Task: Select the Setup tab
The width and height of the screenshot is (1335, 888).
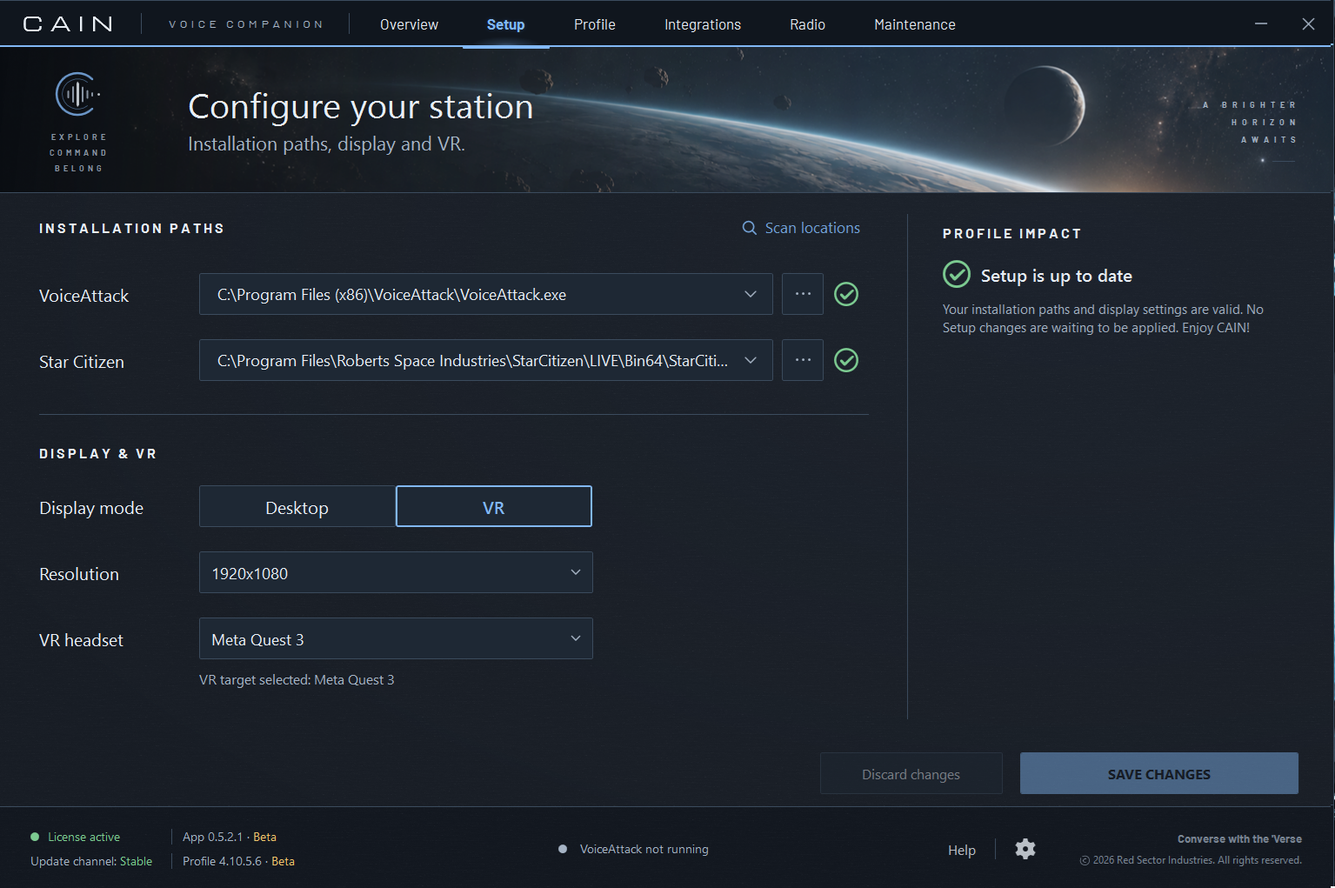Action: pyautogui.click(x=506, y=24)
